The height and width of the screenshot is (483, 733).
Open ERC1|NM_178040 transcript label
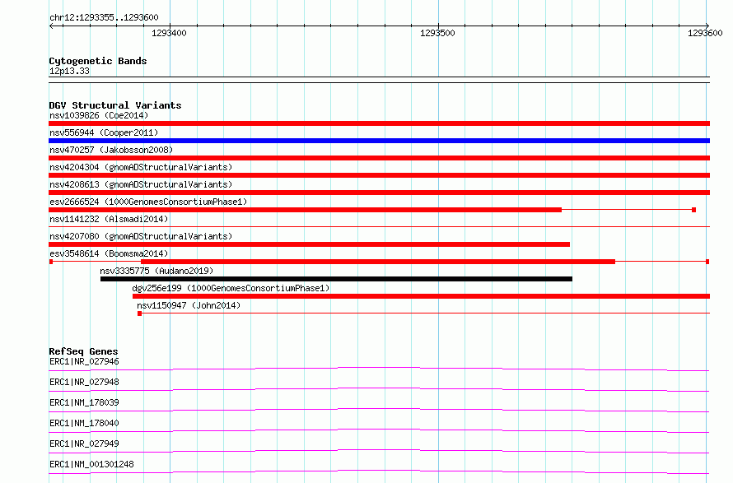[84, 423]
